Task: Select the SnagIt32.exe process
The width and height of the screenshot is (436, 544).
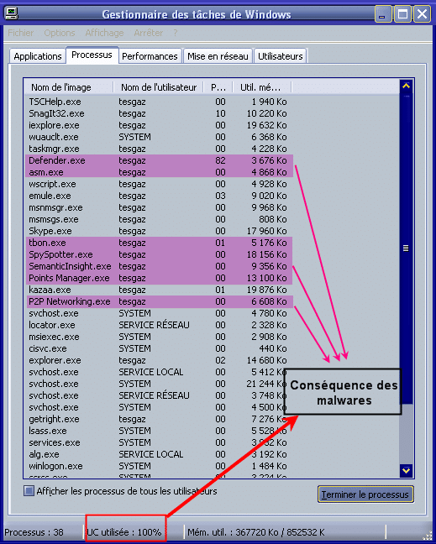Action: pyautogui.click(x=160, y=113)
